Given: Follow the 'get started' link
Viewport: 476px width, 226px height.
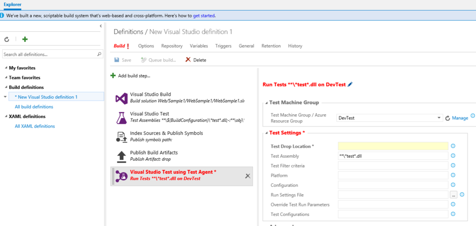Looking at the screenshot, I should [x=204, y=15].
